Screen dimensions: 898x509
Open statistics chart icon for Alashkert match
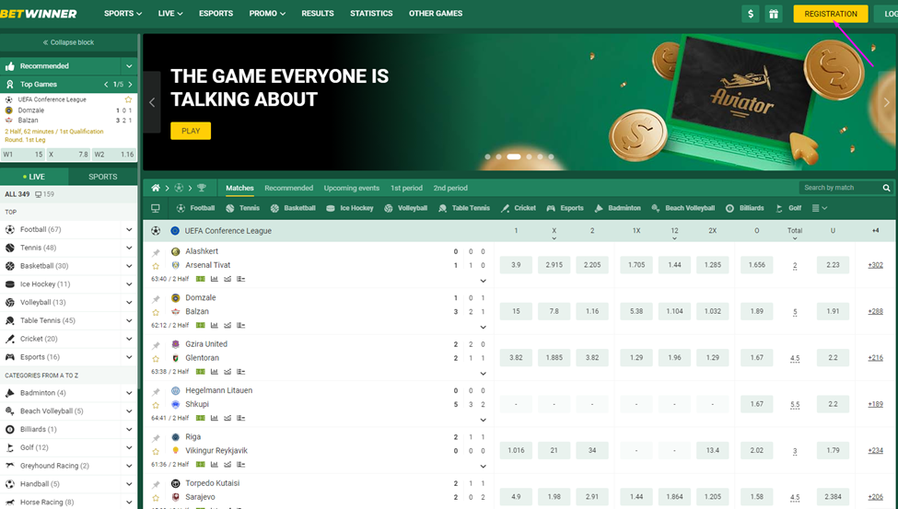[215, 279]
